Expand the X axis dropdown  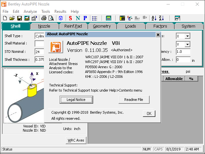(187, 36)
